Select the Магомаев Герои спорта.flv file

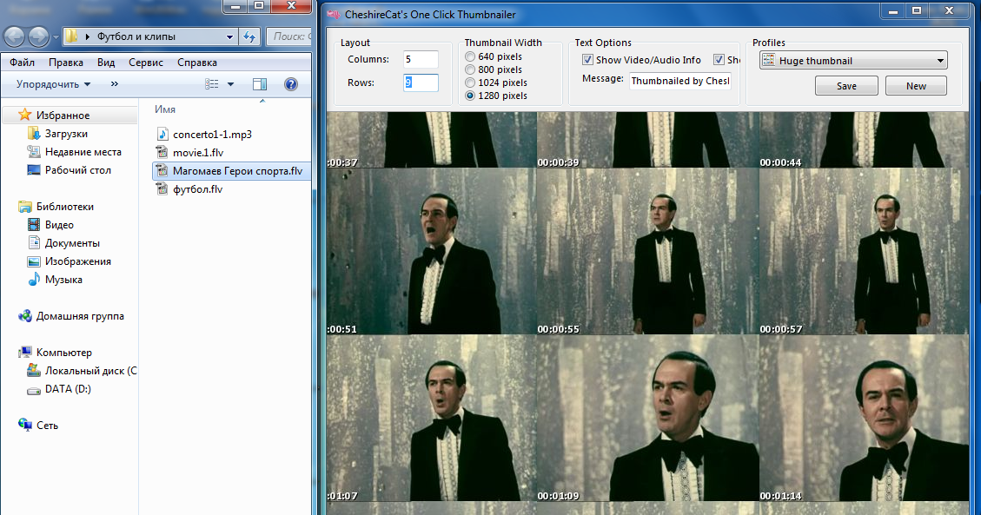(231, 170)
